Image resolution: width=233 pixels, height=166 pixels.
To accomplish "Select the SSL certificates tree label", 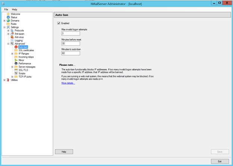I will point(26,50).
